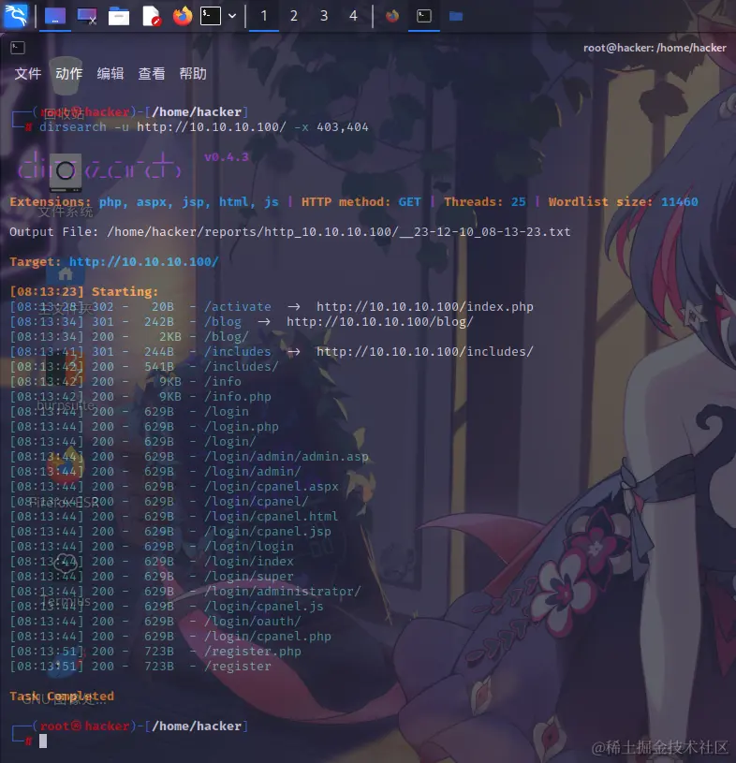Viewport: 736px width, 763px height.
Task: Click the terminal window title icon
Action: pos(18,47)
